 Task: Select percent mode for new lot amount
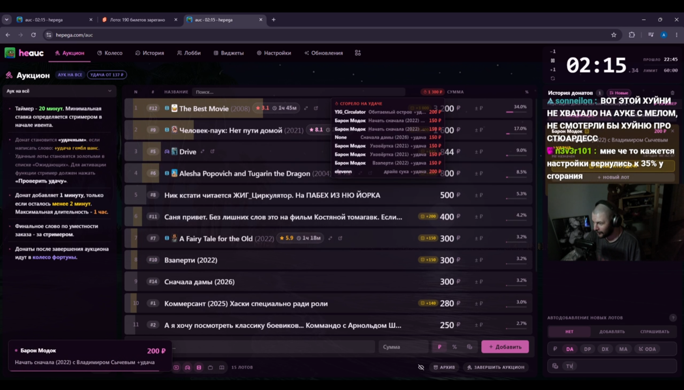(455, 347)
